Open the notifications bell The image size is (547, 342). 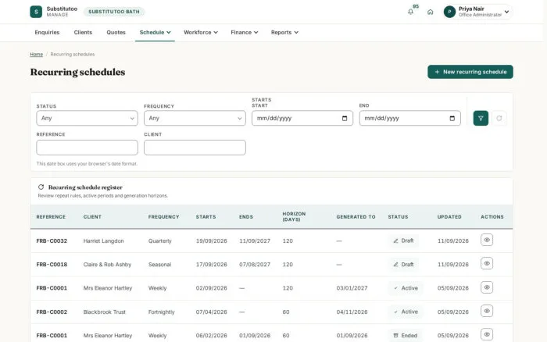click(410, 12)
